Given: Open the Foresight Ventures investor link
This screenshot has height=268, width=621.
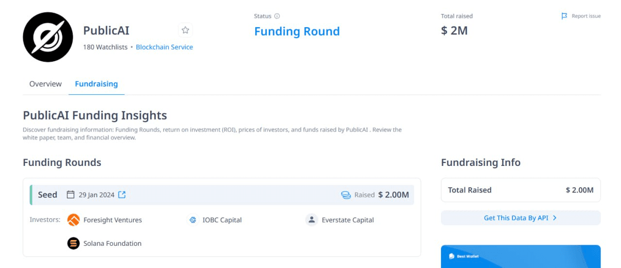Looking at the screenshot, I should tap(113, 220).
